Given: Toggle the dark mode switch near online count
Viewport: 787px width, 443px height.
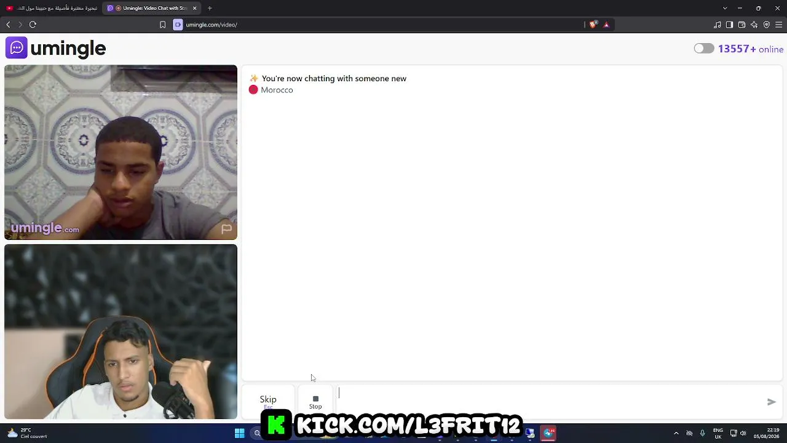Looking at the screenshot, I should point(704,49).
